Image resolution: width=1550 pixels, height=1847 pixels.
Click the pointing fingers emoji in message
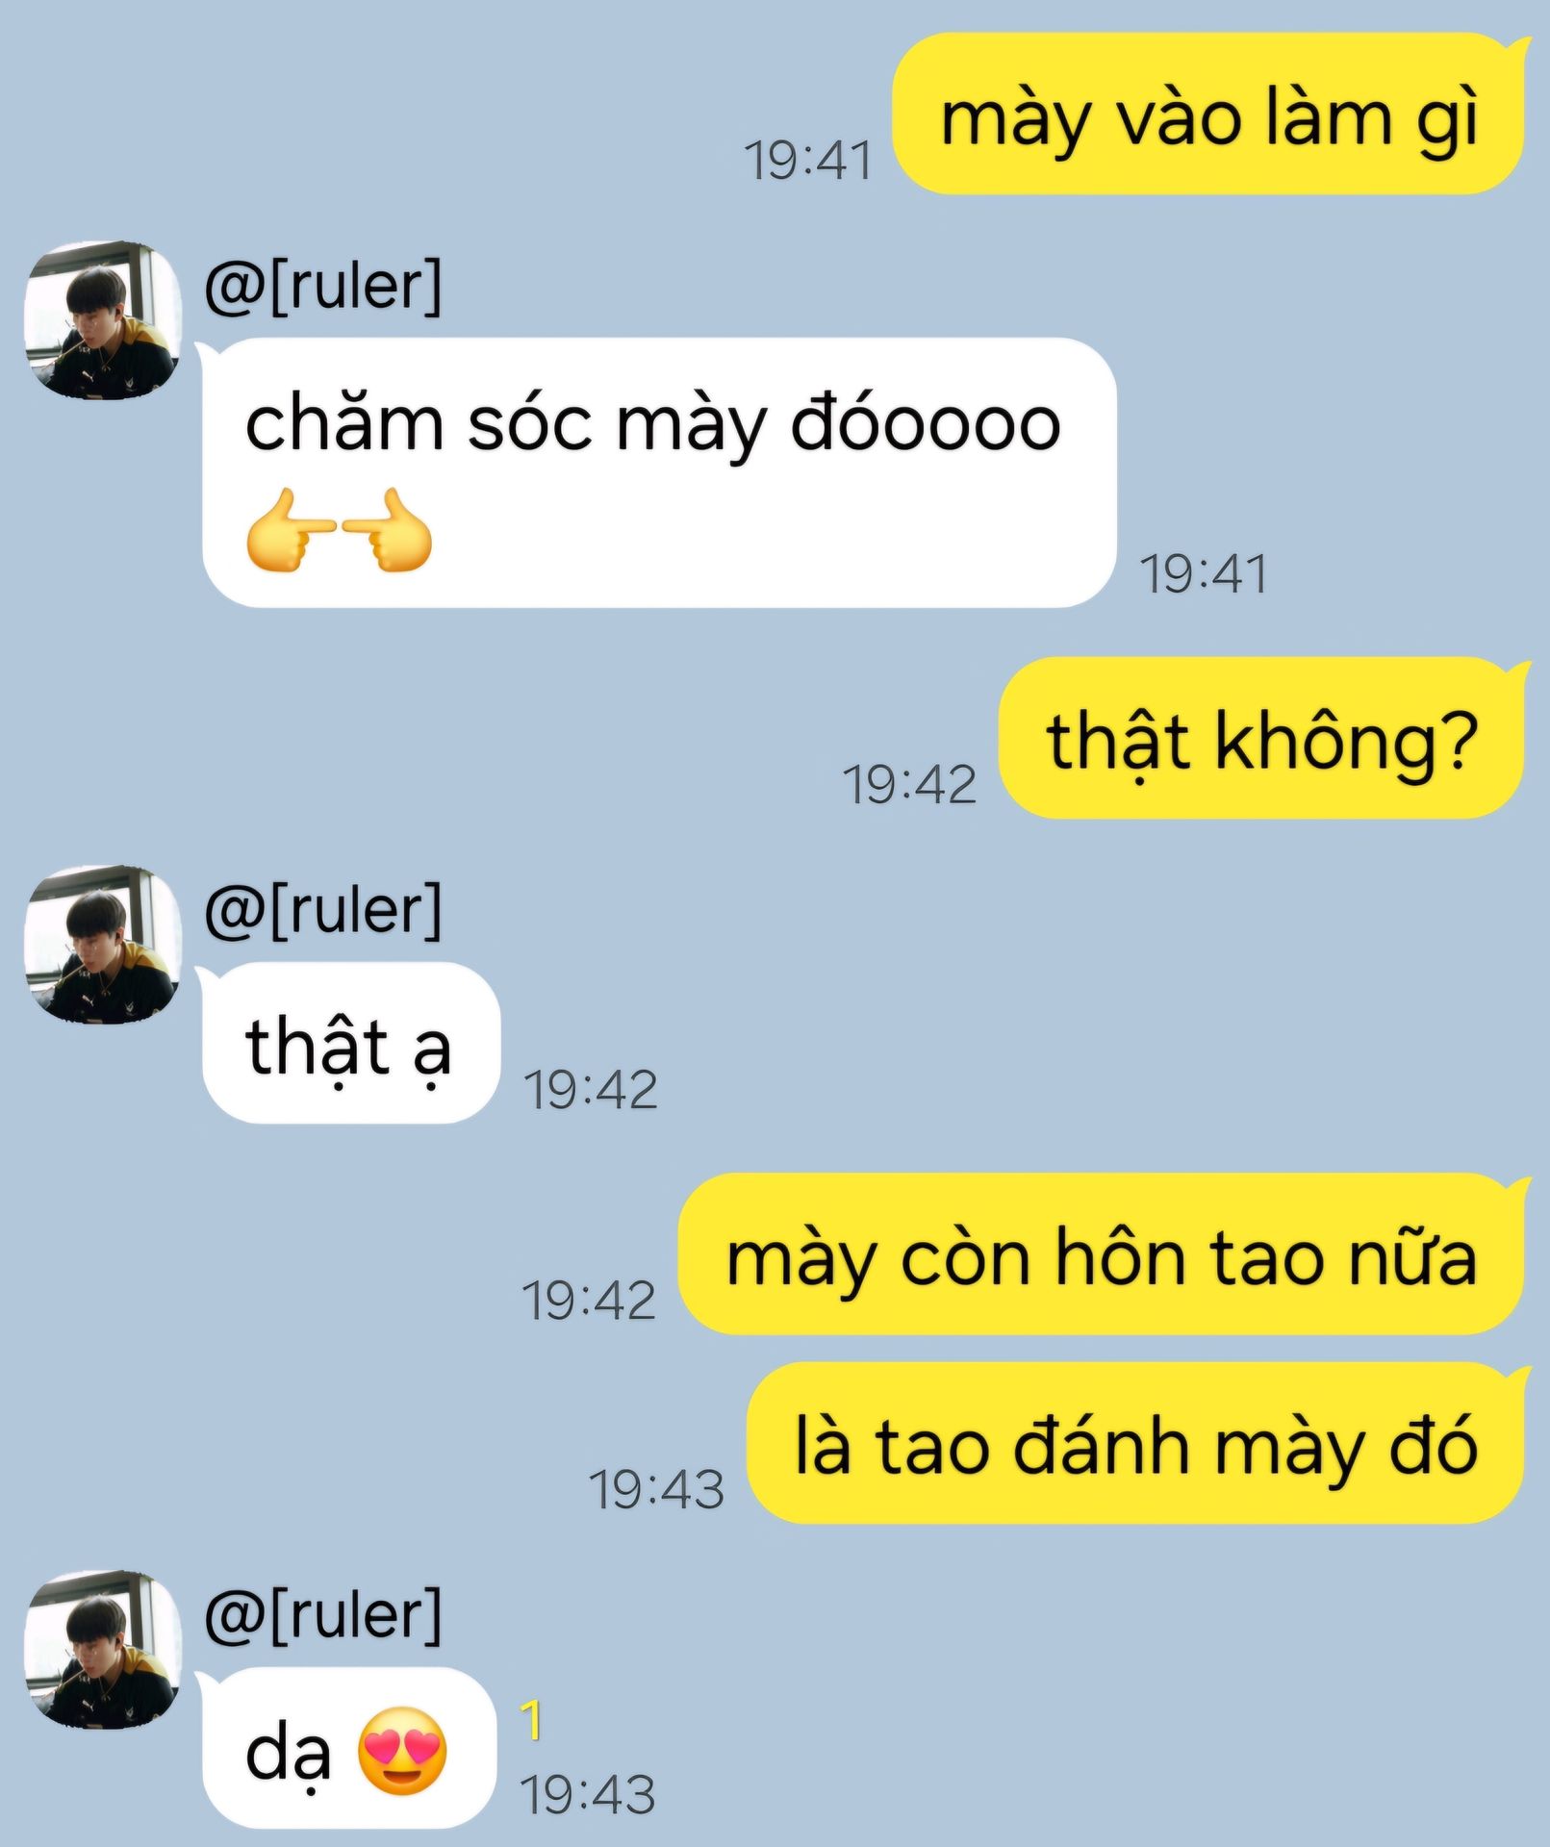click(339, 530)
